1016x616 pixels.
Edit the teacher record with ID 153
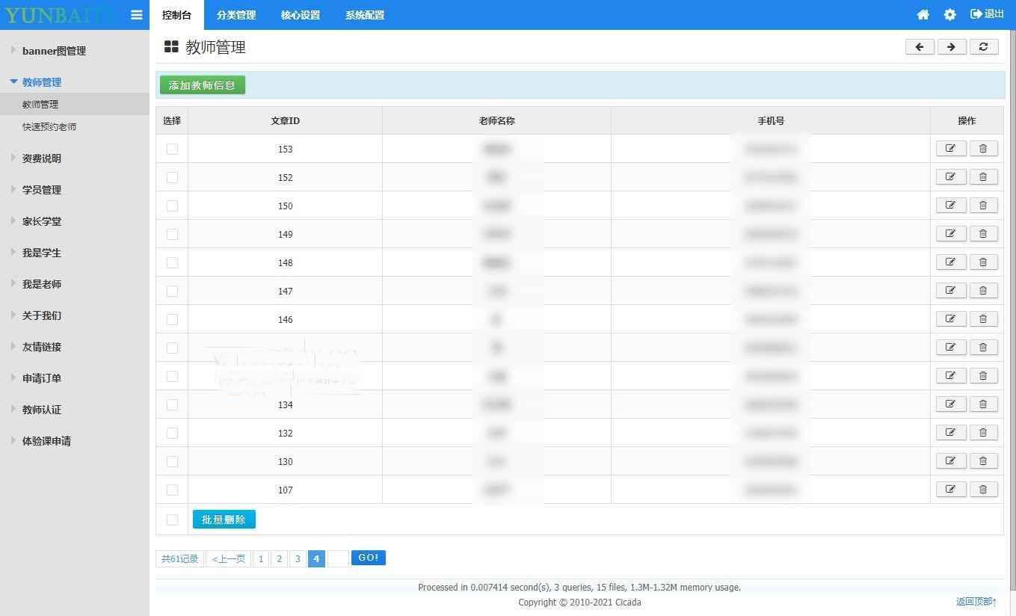pyautogui.click(x=950, y=149)
